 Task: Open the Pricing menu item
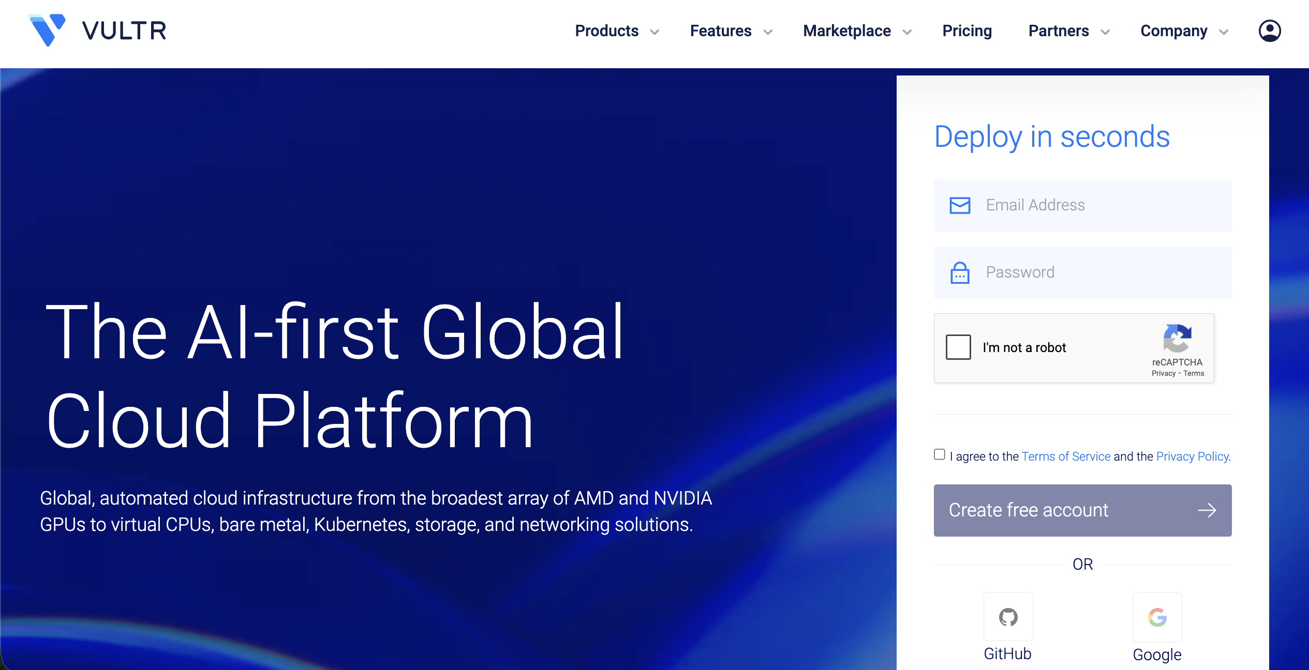[x=967, y=31]
